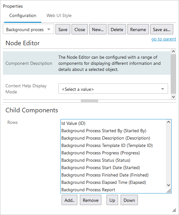Remove the selected row
Screen dimensions: 179x215
tap(90, 200)
